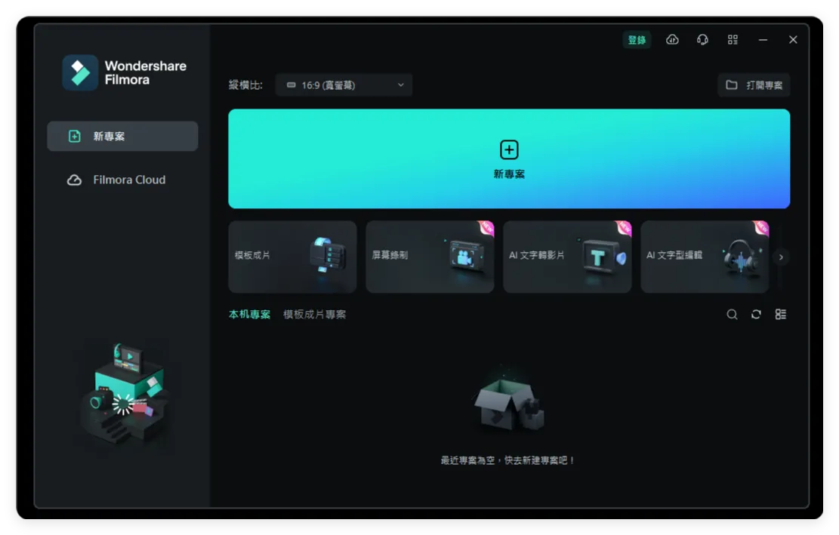Image resolution: width=839 pixels, height=535 pixels.
Task: Open the cloud upload icon in title bar
Action: (672, 39)
